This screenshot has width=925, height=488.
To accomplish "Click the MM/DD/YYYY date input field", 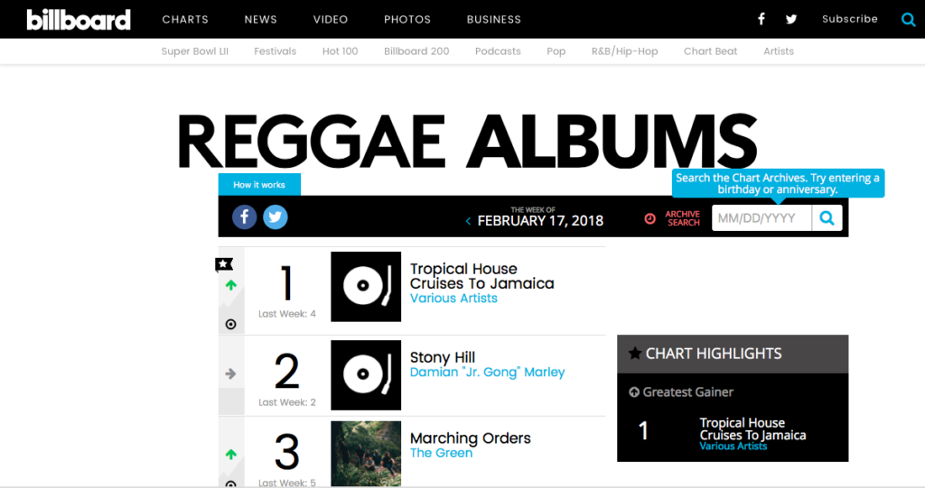I will pos(761,217).
